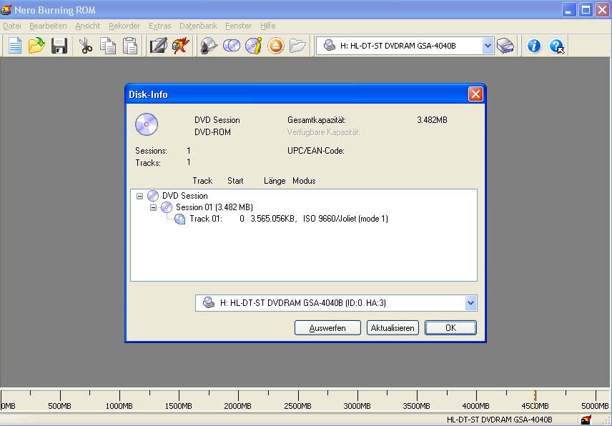Open the Datei menu

point(11,26)
